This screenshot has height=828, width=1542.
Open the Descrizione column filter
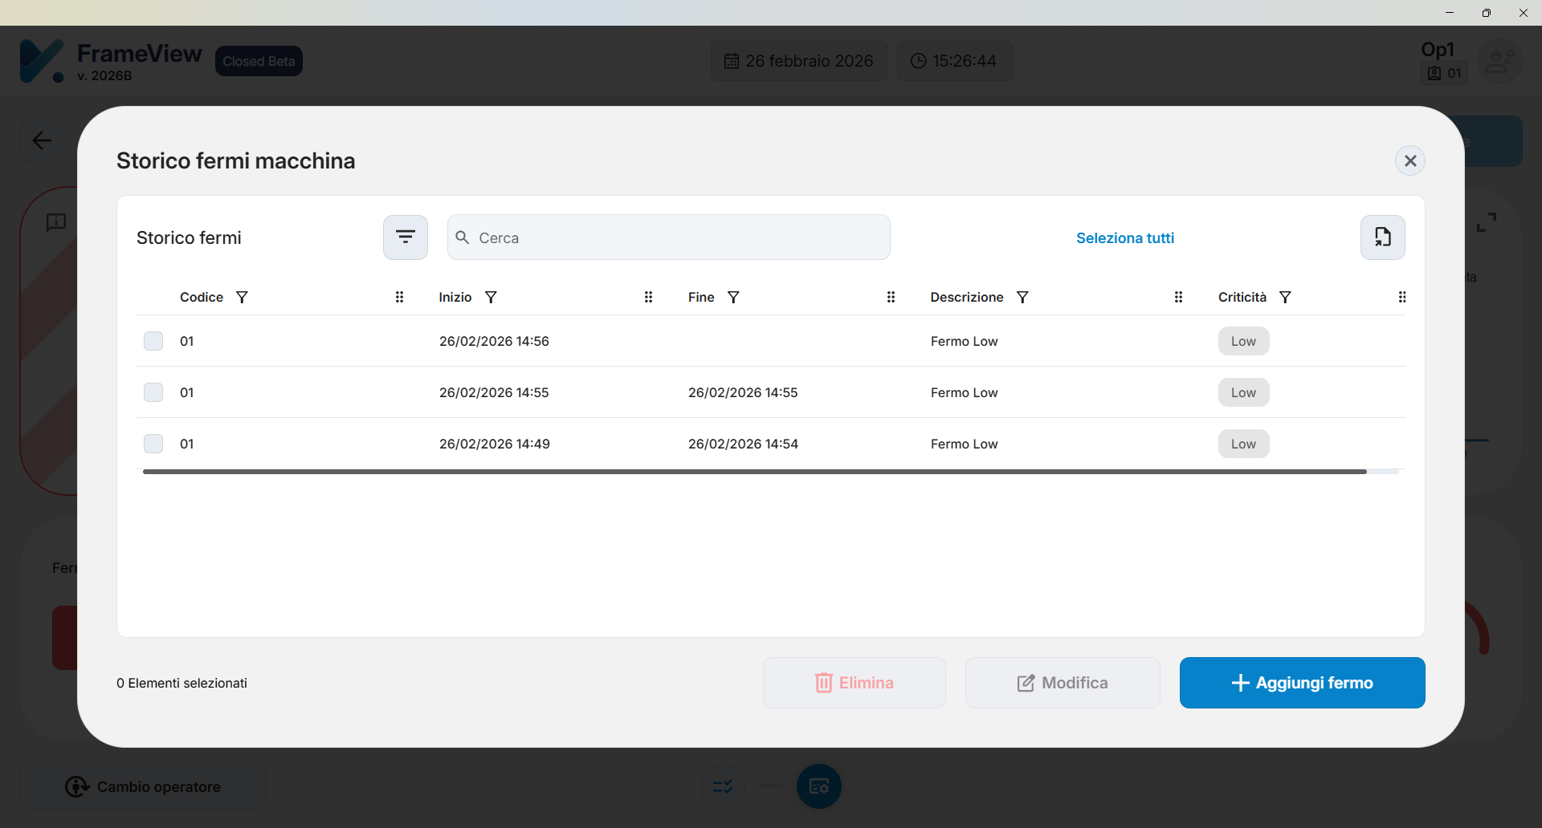(1022, 298)
